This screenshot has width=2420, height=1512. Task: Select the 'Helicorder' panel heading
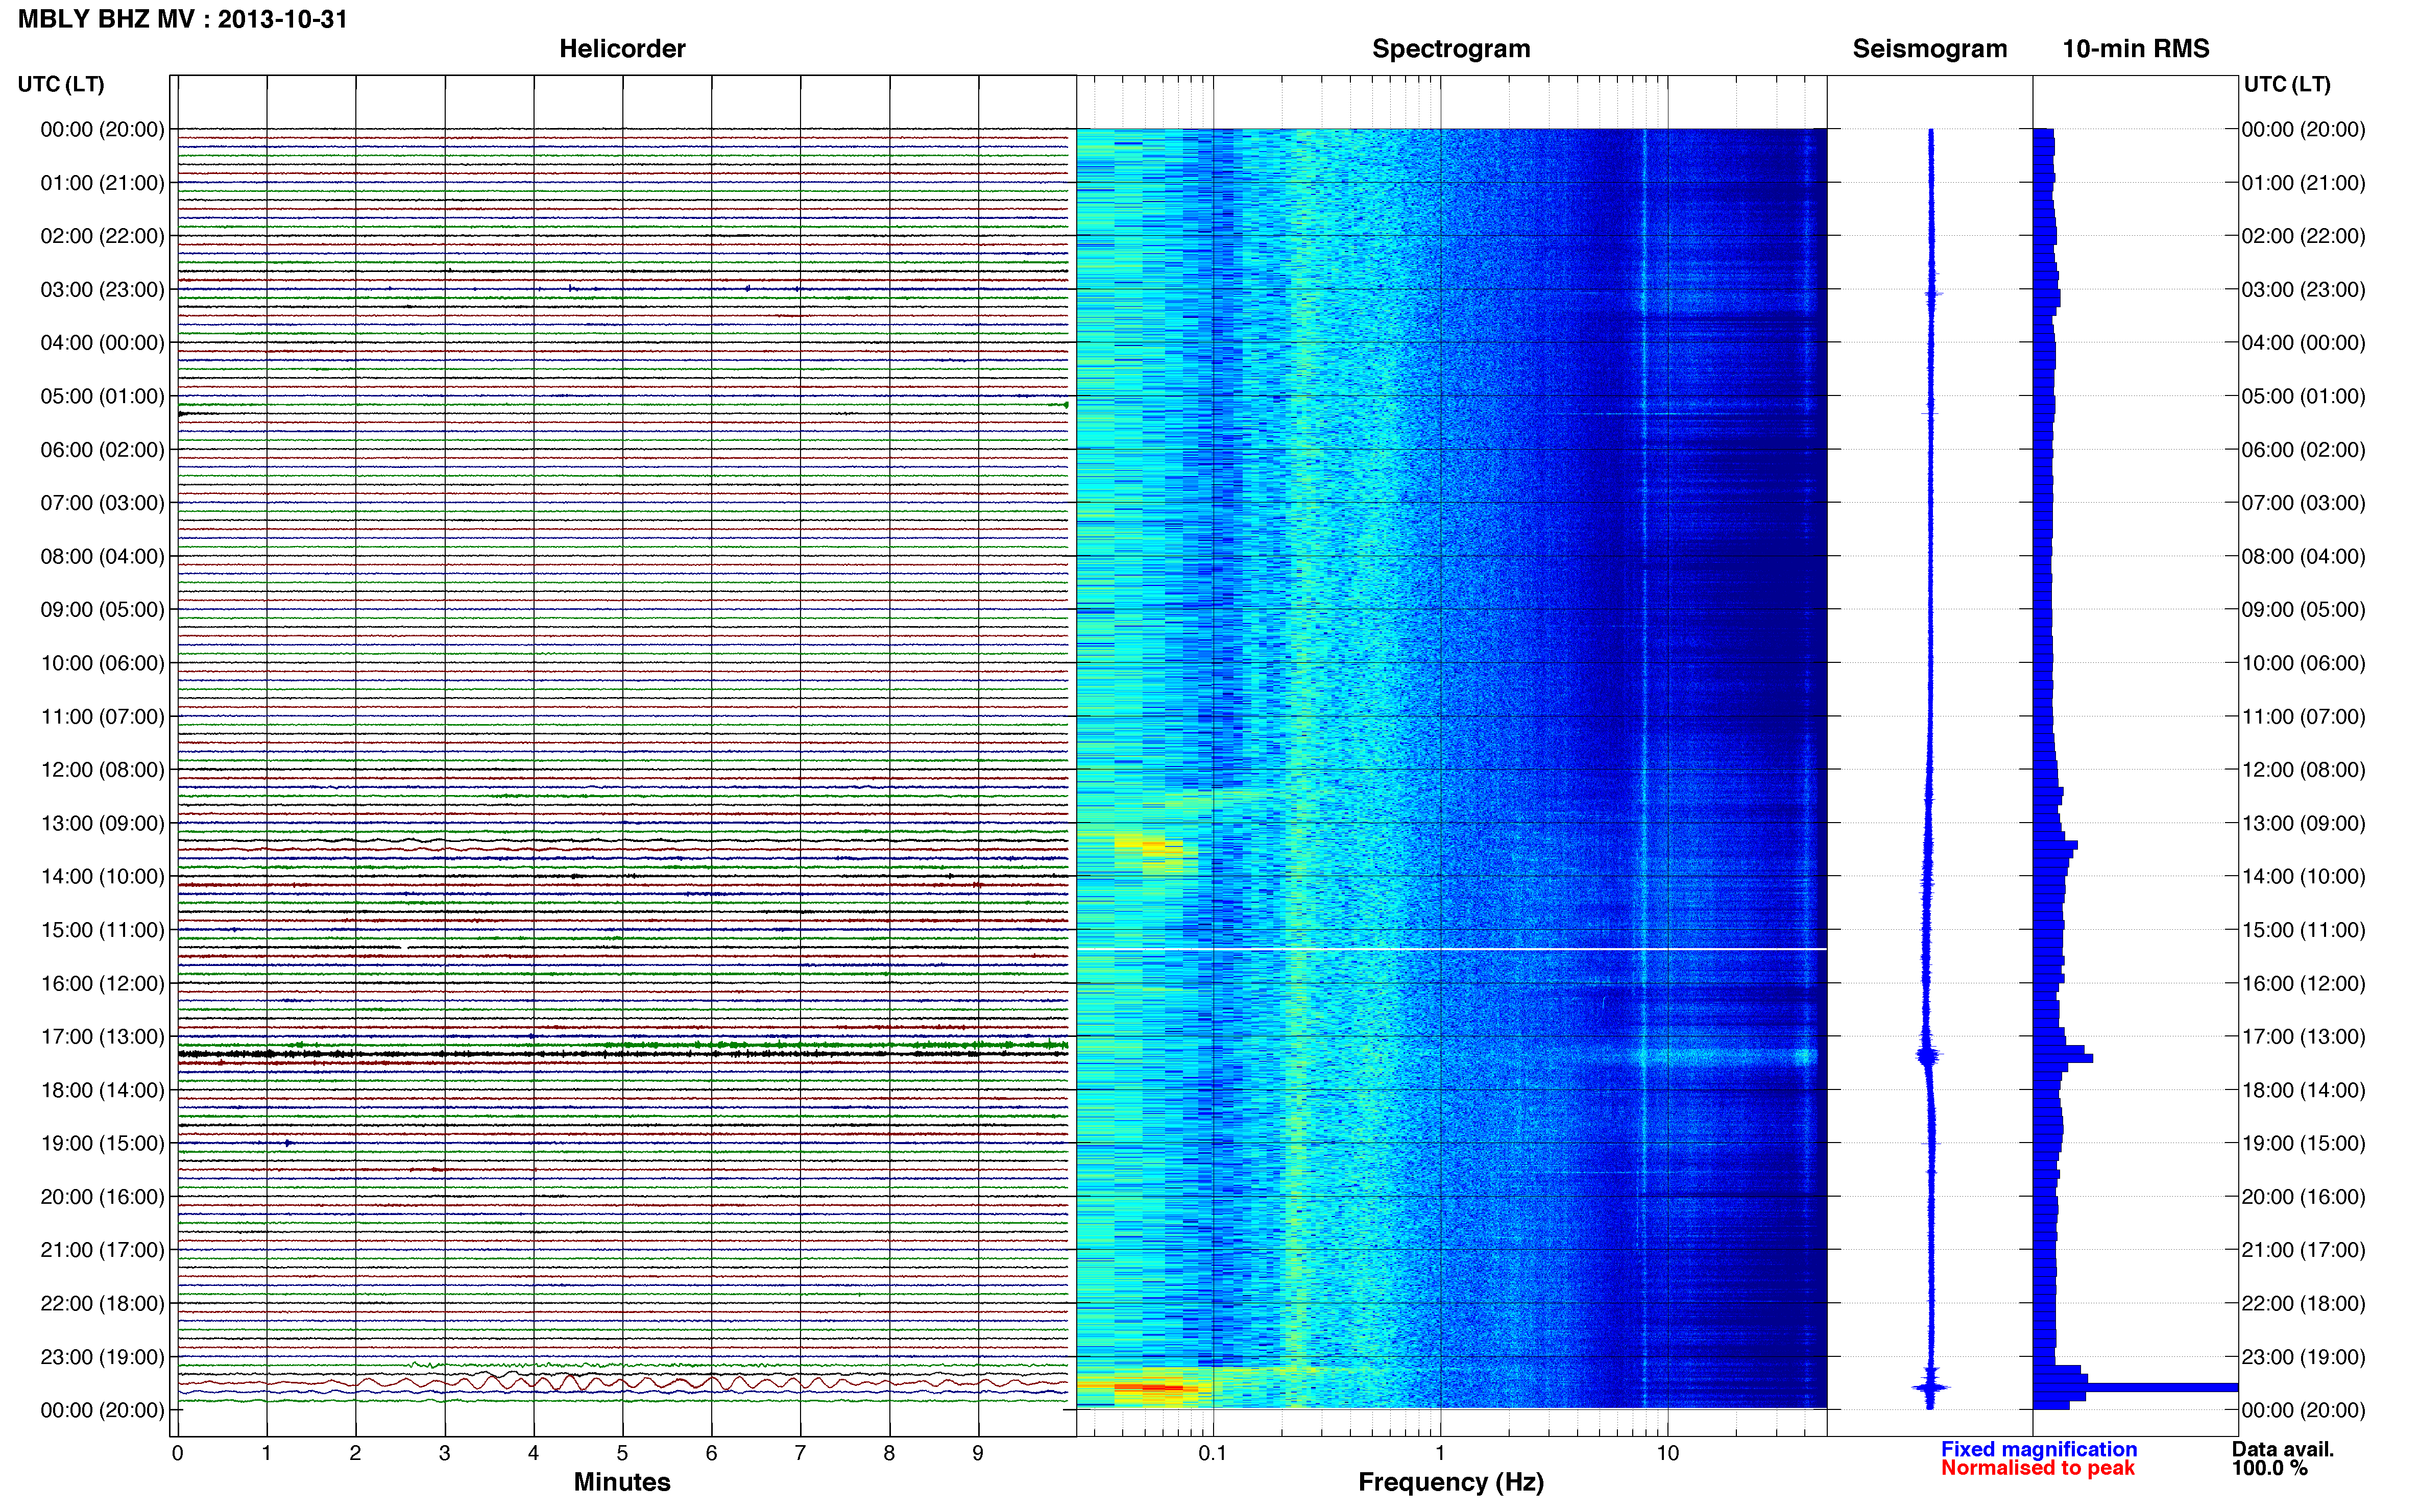[622, 49]
